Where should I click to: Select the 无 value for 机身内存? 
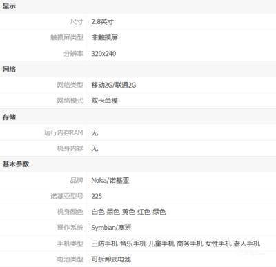95,148
